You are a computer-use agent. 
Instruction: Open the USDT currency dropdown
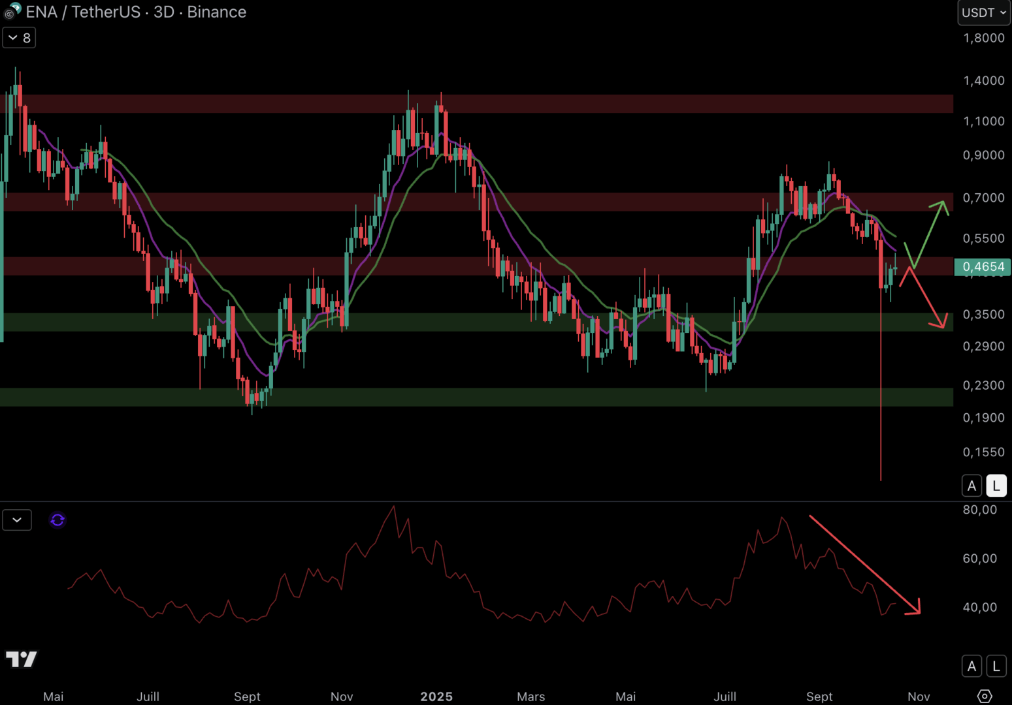coord(983,12)
